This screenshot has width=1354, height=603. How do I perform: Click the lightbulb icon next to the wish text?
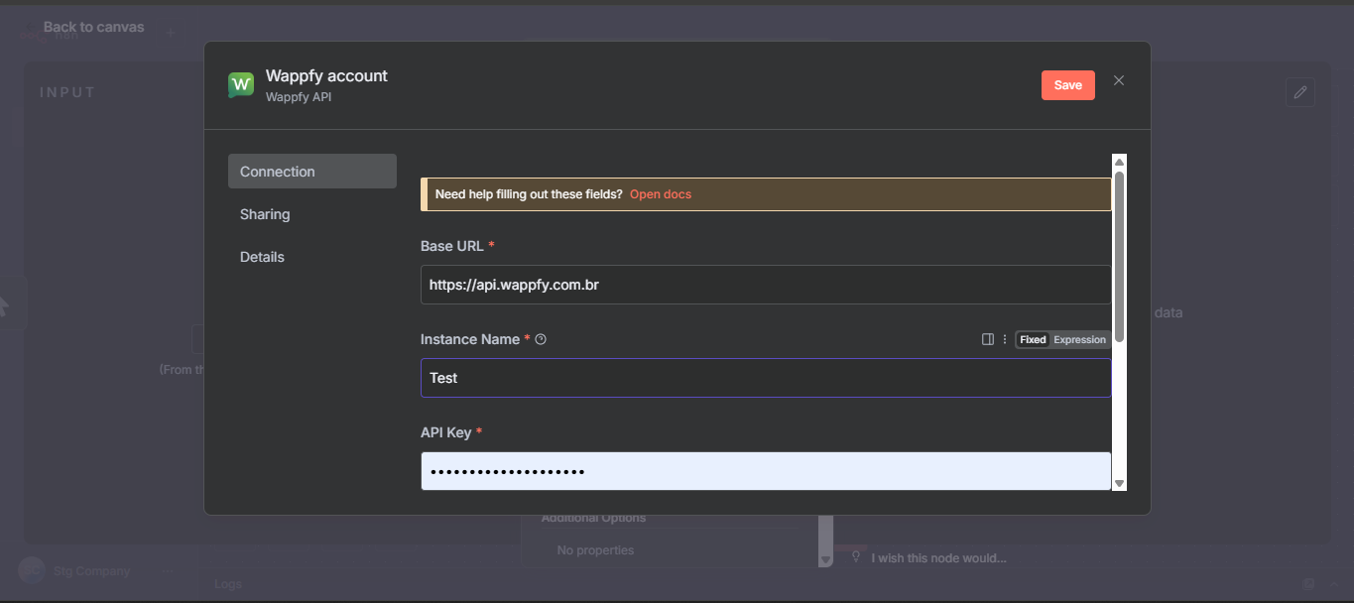point(856,558)
